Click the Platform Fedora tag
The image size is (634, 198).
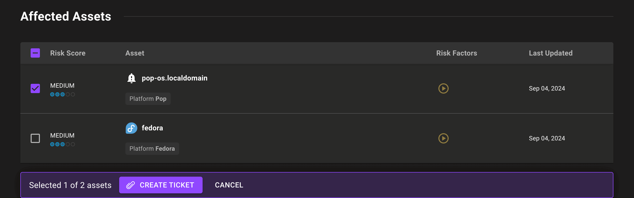(x=152, y=149)
